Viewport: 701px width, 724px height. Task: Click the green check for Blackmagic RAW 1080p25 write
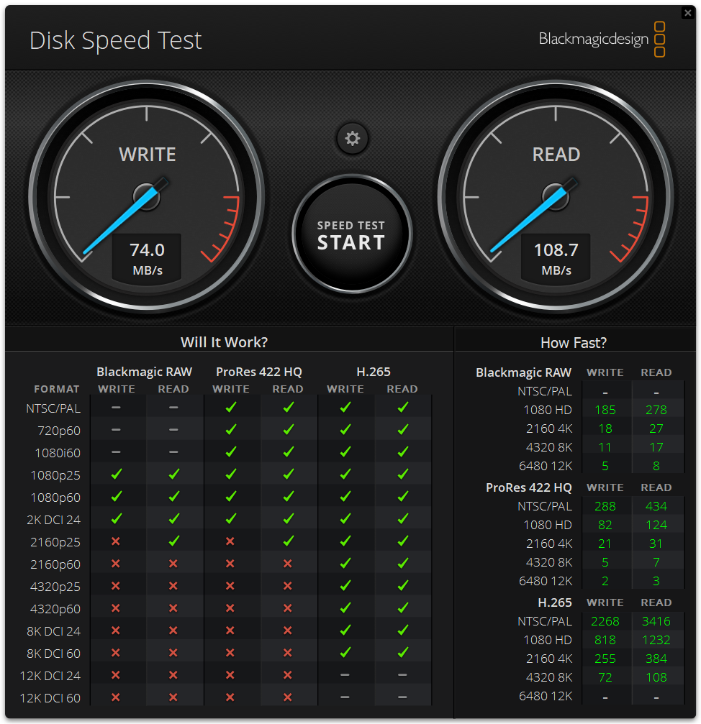116,475
